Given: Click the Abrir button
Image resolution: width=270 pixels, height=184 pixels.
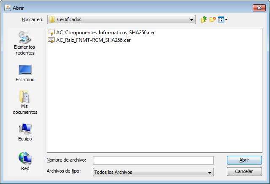Looking at the screenshot, I should [x=244, y=160].
